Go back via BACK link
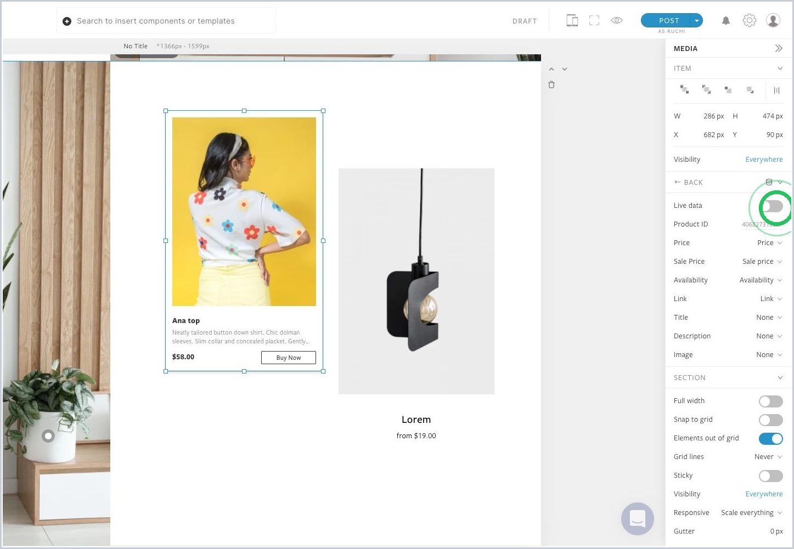 click(x=689, y=183)
